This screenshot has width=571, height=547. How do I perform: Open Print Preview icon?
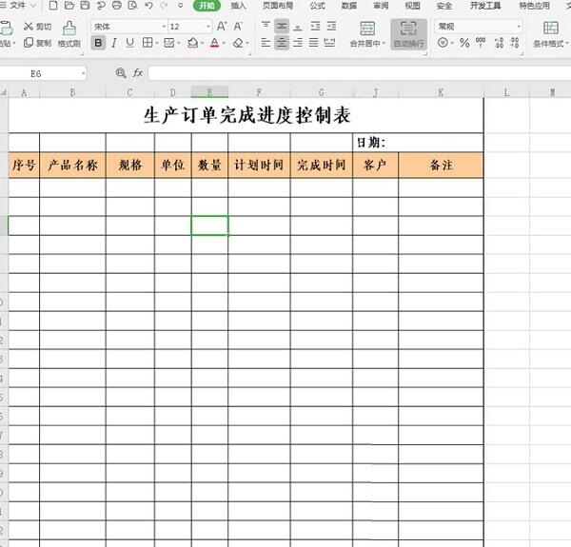point(133,5)
